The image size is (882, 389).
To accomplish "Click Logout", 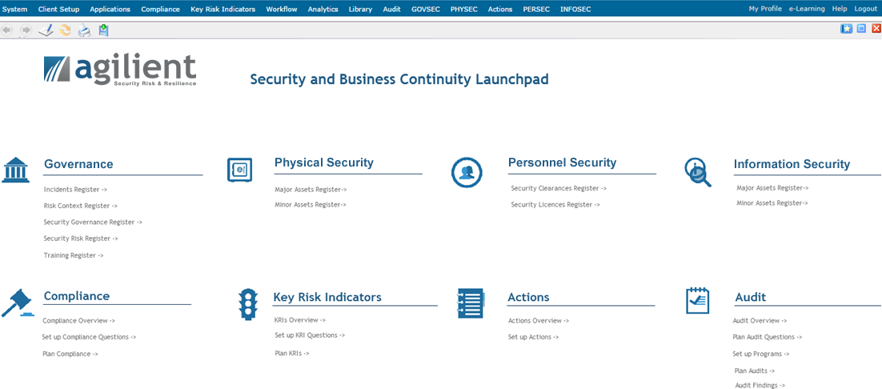I will [865, 9].
